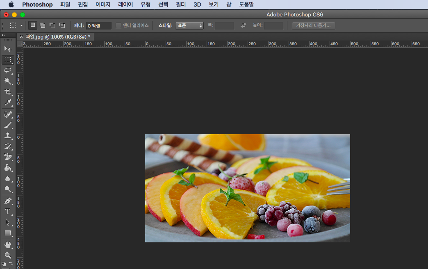
Task: Click the 스타일 label text
Action: point(165,25)
